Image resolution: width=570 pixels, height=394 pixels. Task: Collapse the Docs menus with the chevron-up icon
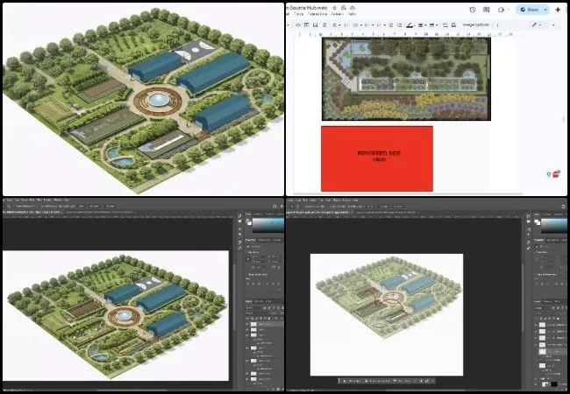pyautogui.click(x=553, y=25)
